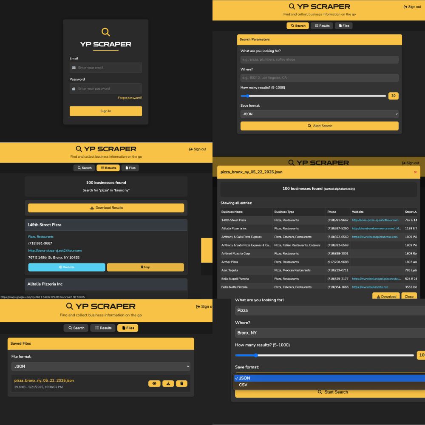Open the Results tab above the Search Parameters panel
The width and height of the screenshot is (425, 425).
pos(322,26)
